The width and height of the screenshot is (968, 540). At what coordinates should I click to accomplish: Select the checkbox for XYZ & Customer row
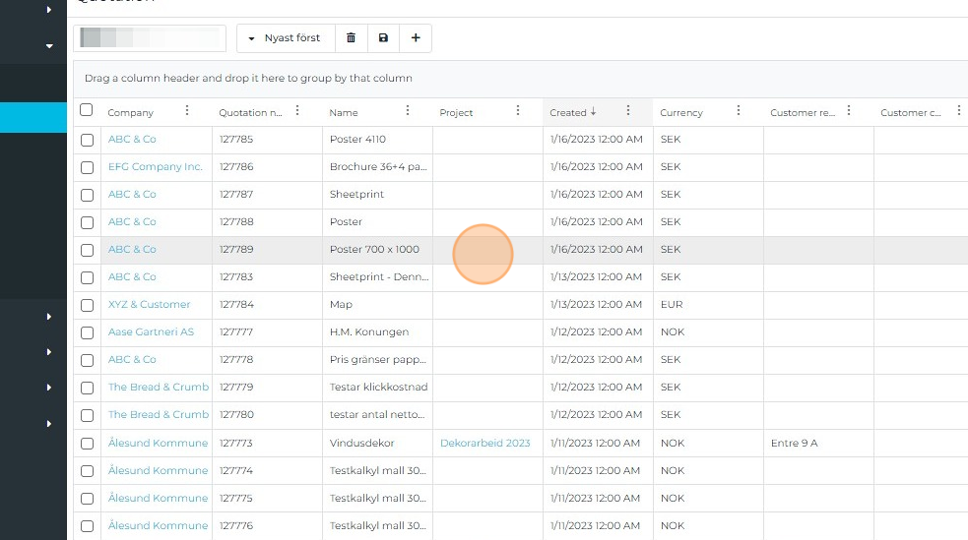coord(87,305)
